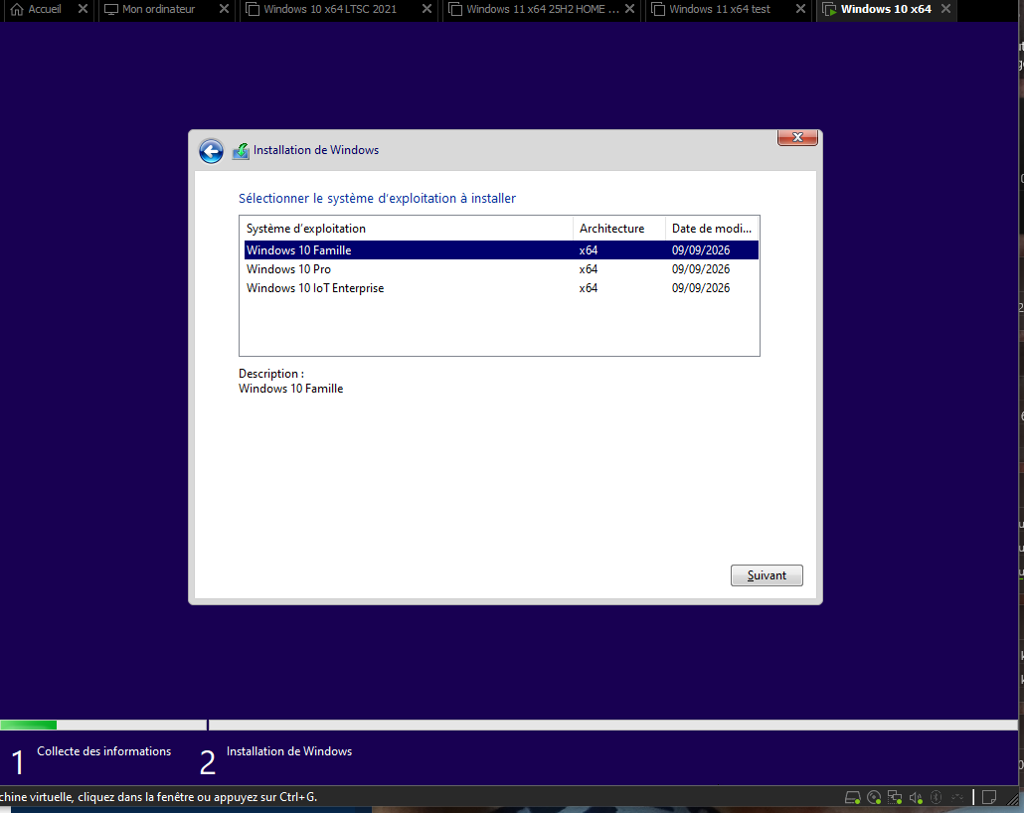Close the Accueil tab
This screenshot has height=813, width=1024.
(x=83, y=9)
